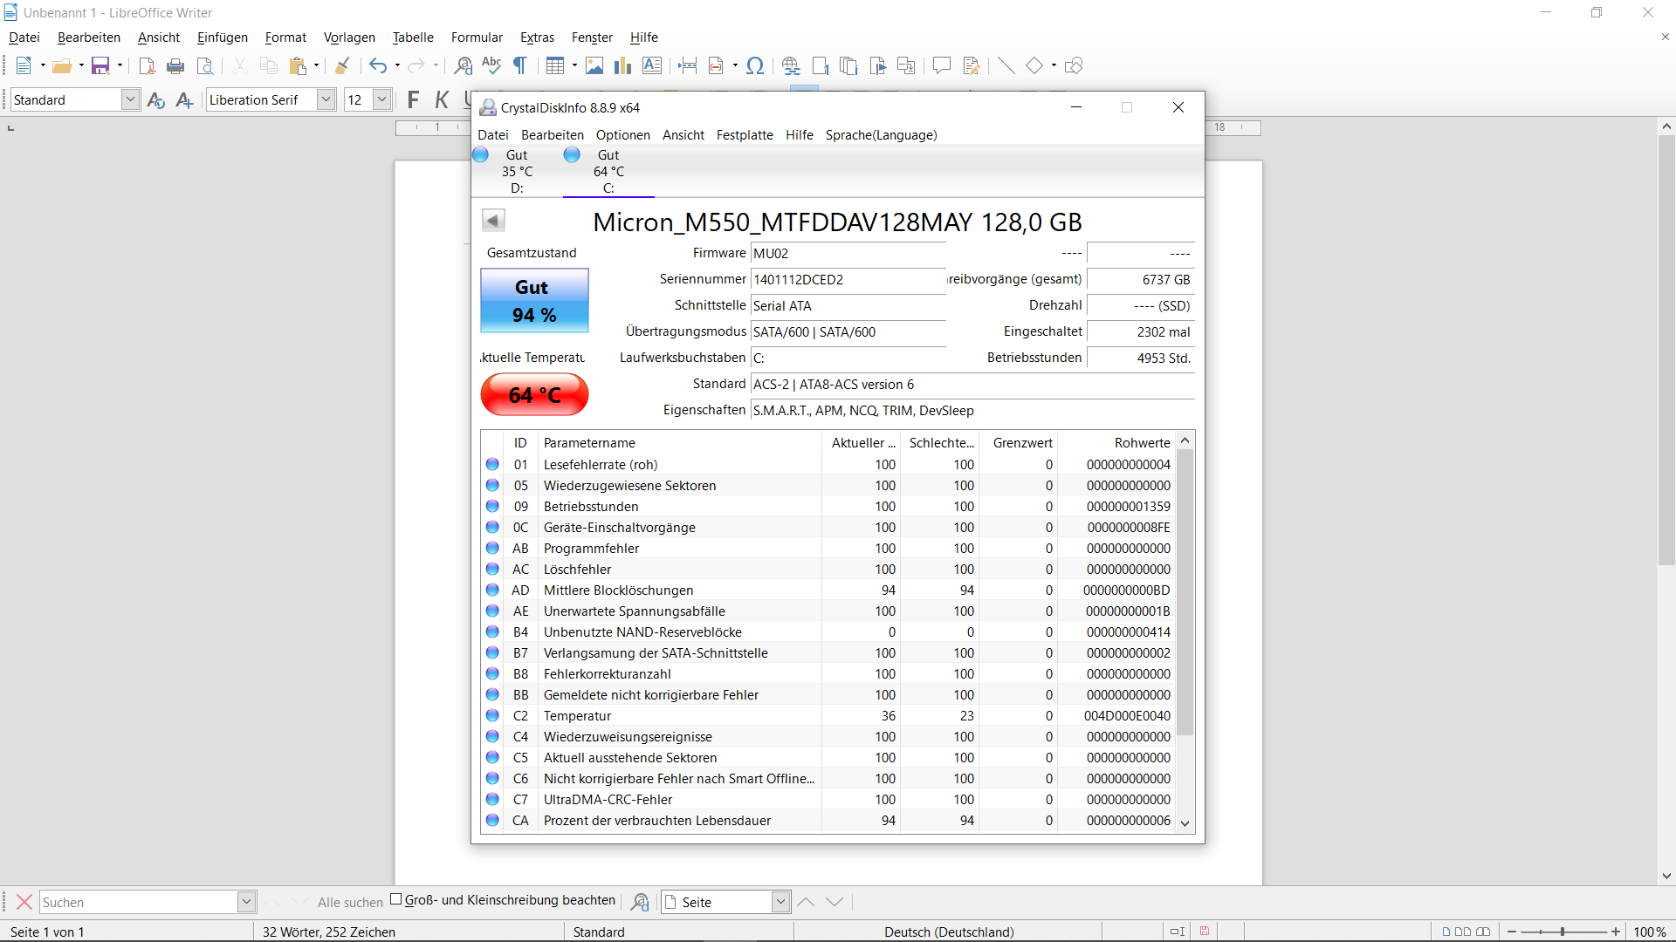Toggle Print Preview icon in Writer
This screenshot has height=942, width=1676.
(x=205, y=65)
